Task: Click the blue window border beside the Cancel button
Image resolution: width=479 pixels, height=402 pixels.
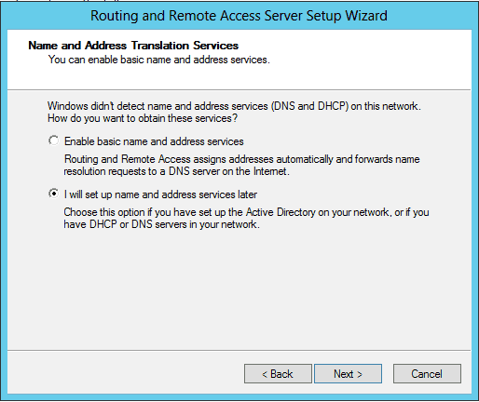Action: point(475,374)
